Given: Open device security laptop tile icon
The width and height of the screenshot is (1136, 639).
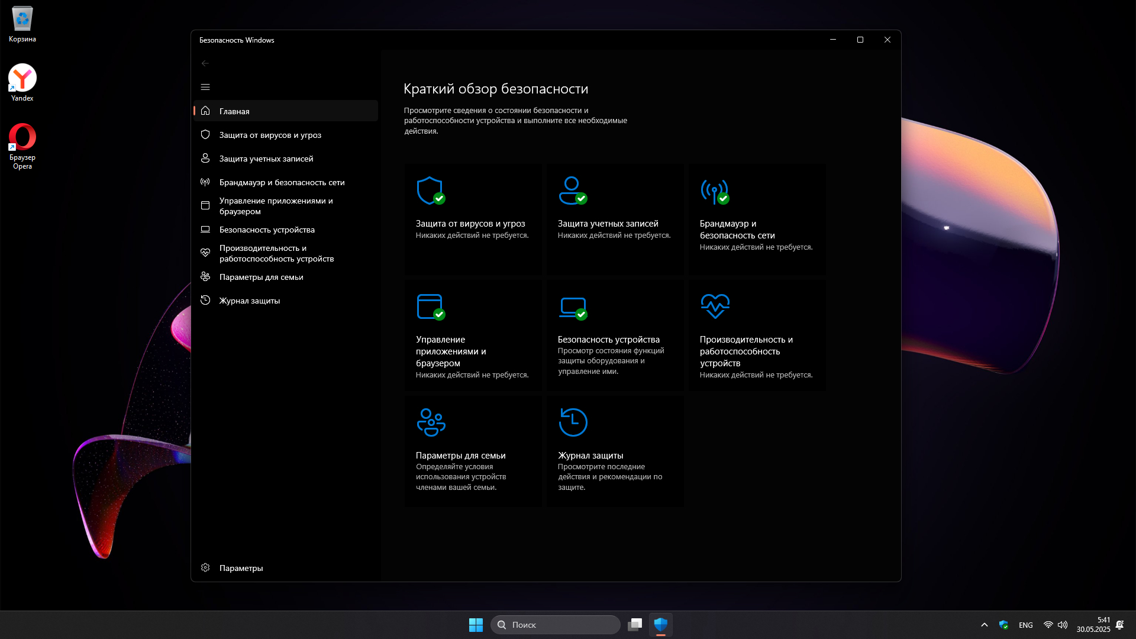Looking at the screenshot, I should 572,306.
